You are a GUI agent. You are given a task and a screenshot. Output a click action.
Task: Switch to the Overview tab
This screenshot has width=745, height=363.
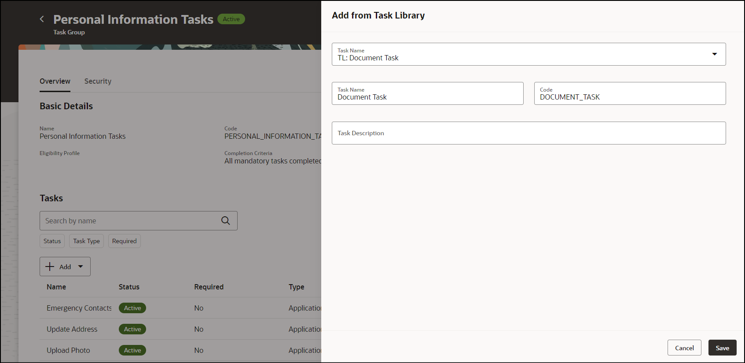pyautogui.click(x=55, y=81)
